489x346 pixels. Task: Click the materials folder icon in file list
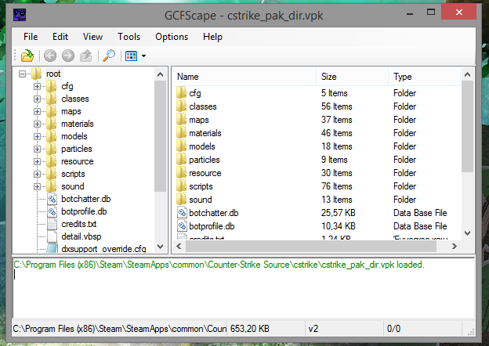(182, 133)
